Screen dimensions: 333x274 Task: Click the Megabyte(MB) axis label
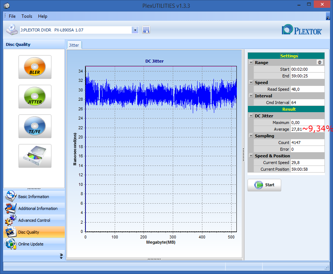point(161,242)
